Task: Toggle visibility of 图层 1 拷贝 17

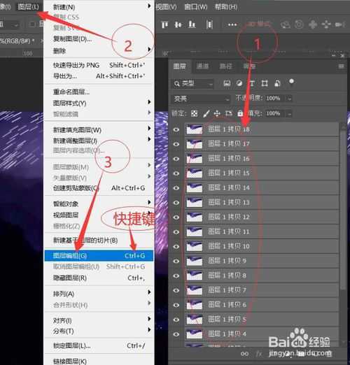Action: [176, 144]
